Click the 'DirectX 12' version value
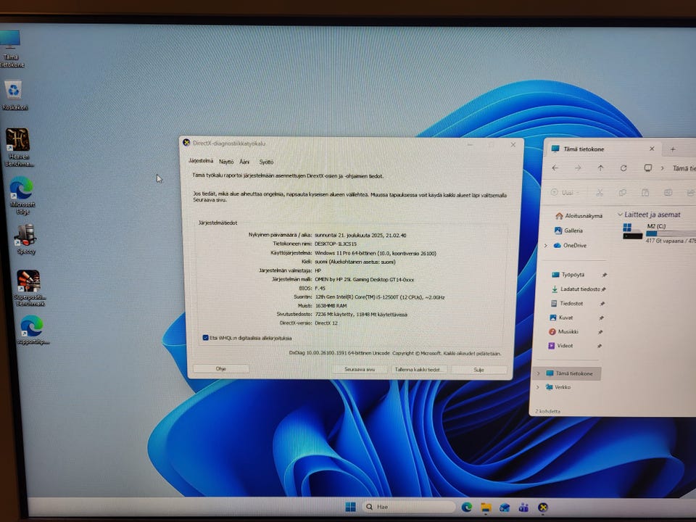 point(326,323)
